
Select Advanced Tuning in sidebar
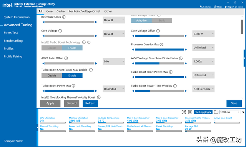(18, 25)
